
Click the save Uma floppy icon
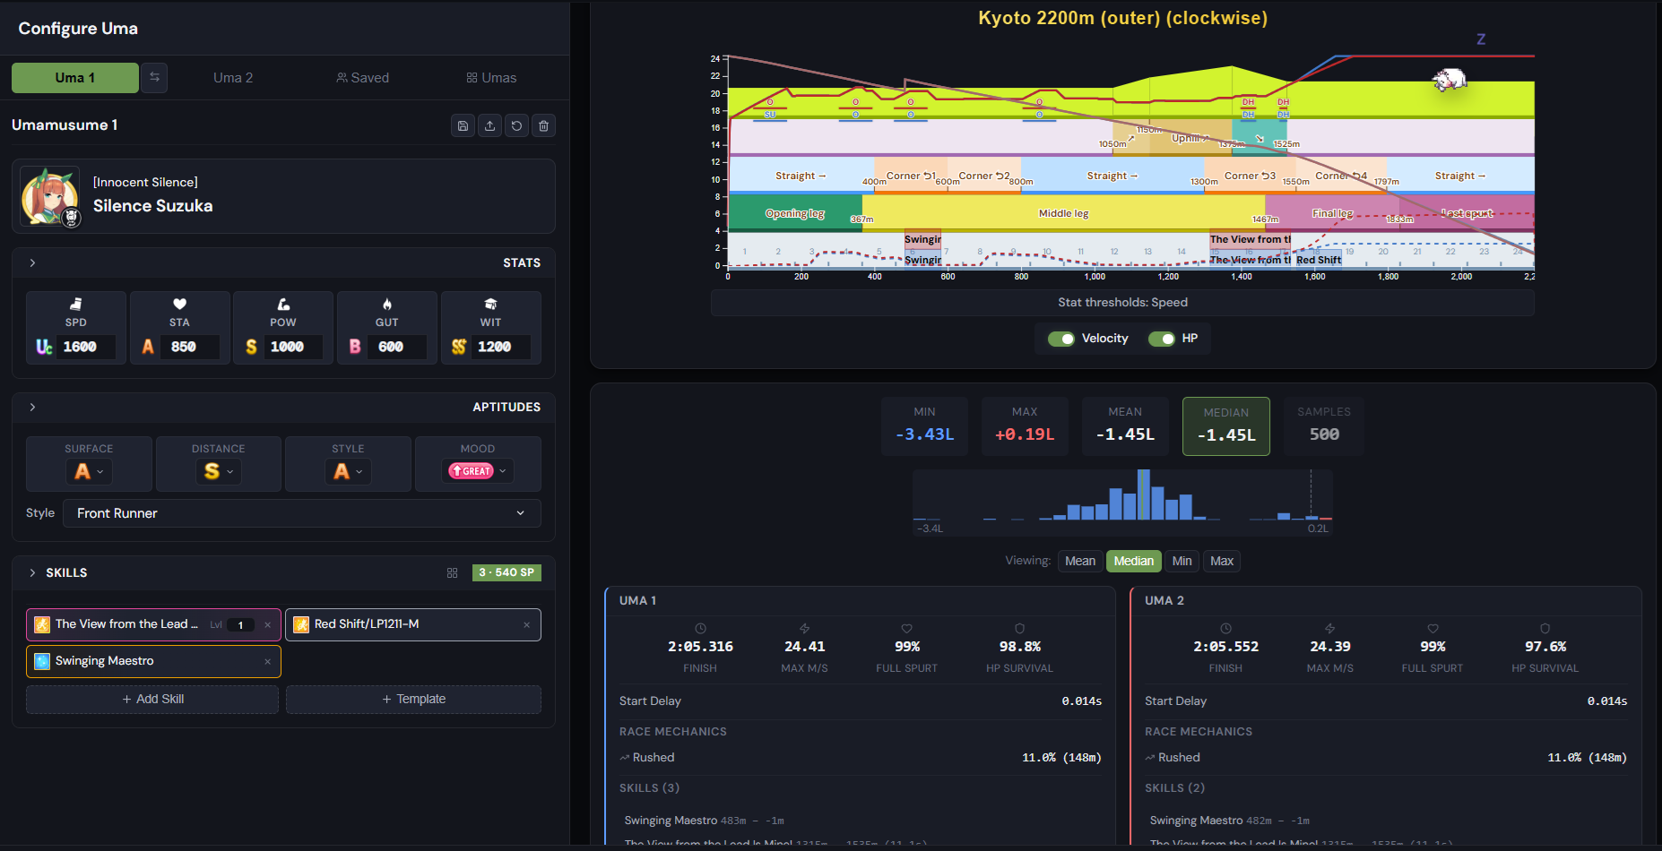point(463,126)
